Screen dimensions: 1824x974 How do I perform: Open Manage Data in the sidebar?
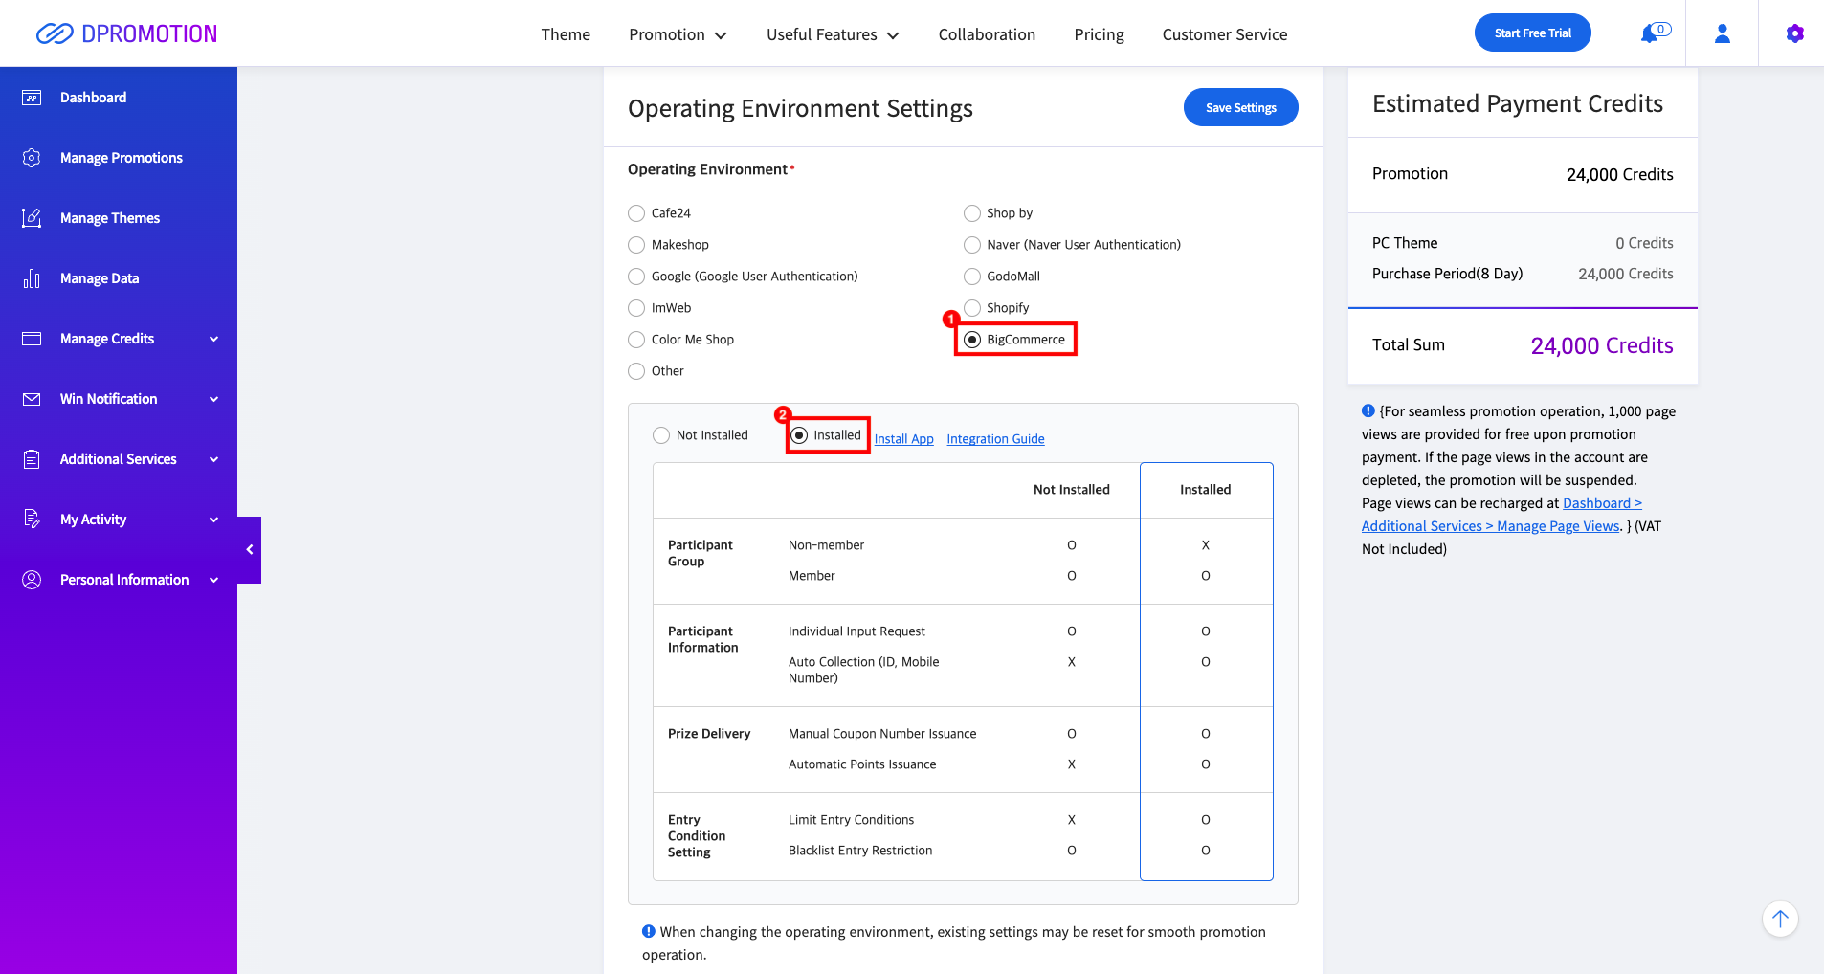coord(100,278)
